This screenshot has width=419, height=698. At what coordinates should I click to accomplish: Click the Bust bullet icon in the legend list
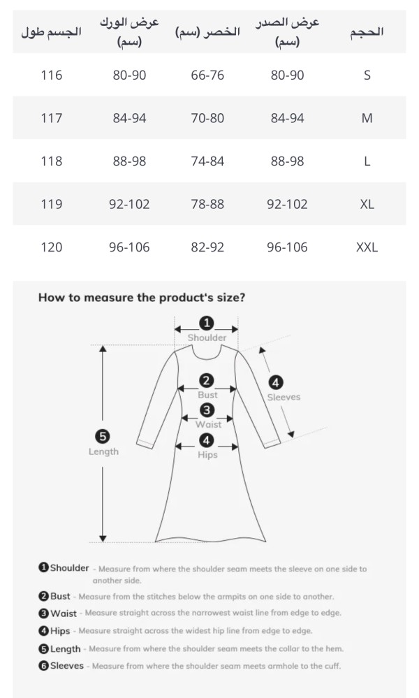click(x=43, y=596)
